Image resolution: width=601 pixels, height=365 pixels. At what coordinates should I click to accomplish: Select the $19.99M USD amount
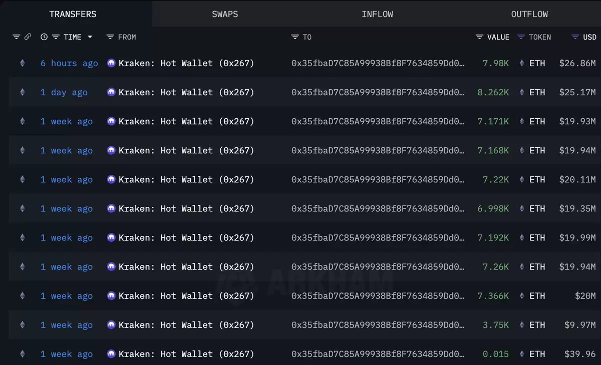point(577,238)
